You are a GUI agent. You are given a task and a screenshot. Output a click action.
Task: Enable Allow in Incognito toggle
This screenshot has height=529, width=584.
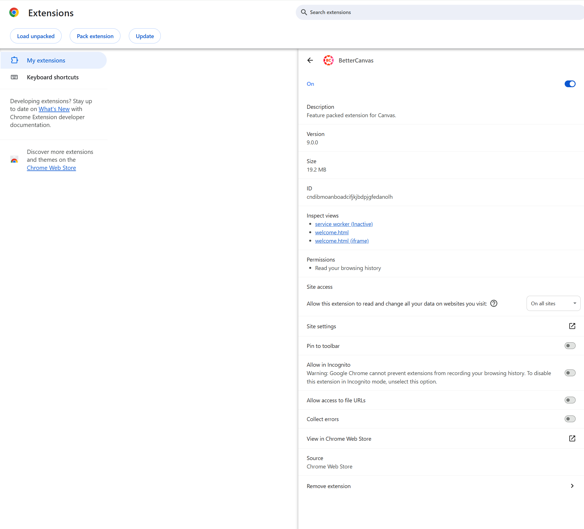coord(570,373)
